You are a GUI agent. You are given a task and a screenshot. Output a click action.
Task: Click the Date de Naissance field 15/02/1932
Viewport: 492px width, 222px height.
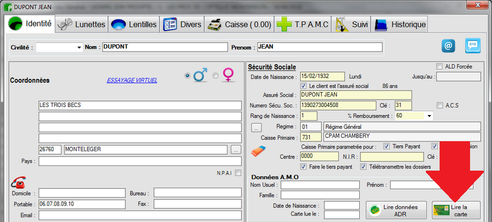pos(322,77)
